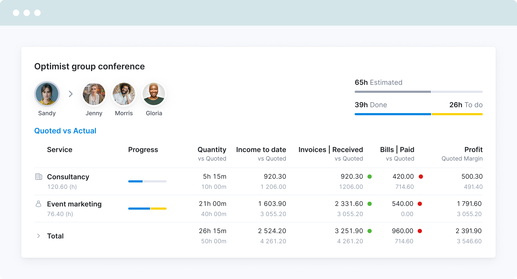Open the Quoted vs Actual section
Screen dimensions: 517x279
[65, 131]
